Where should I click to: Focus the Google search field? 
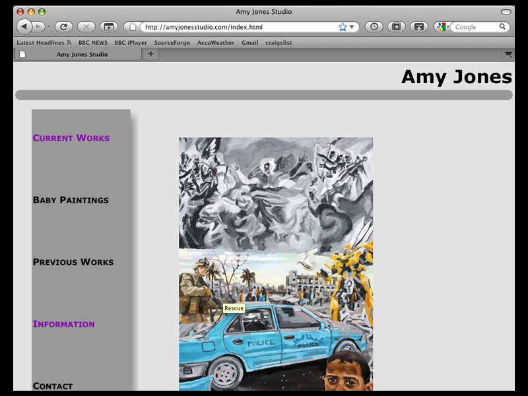[x=475, y=27]
